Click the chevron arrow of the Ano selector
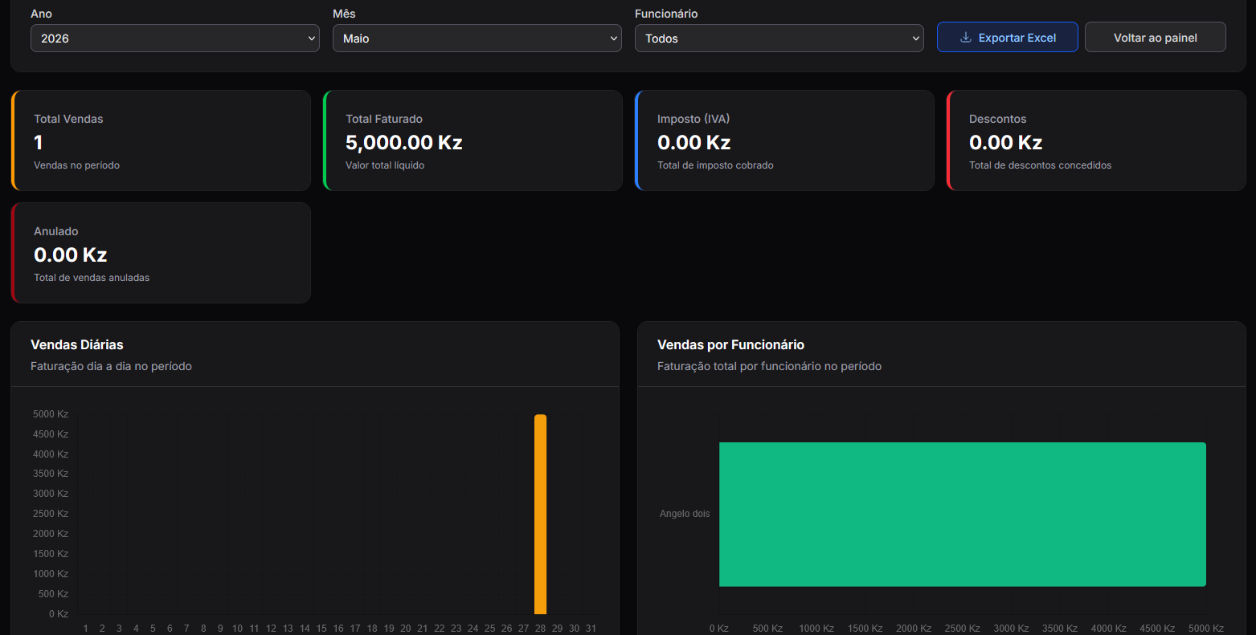 [312, 39]
